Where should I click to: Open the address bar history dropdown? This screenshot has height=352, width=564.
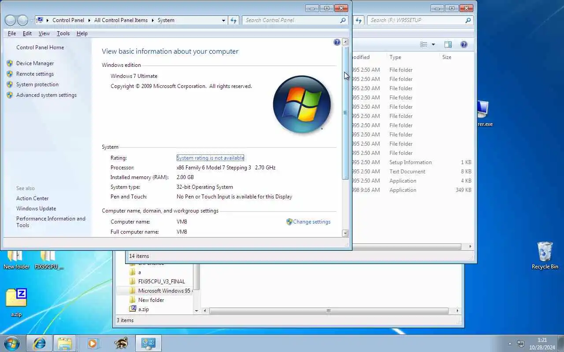223,20
